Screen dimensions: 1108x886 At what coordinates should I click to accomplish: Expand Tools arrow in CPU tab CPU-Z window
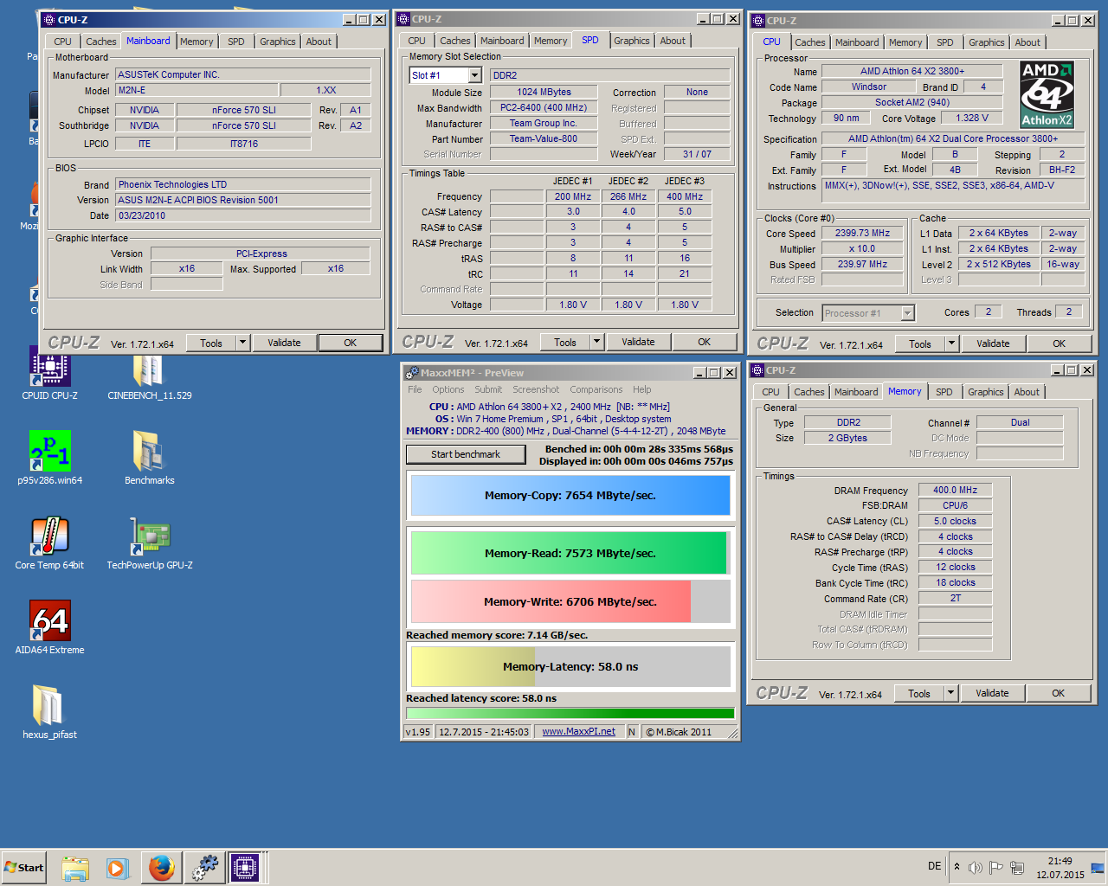[951, 343]
